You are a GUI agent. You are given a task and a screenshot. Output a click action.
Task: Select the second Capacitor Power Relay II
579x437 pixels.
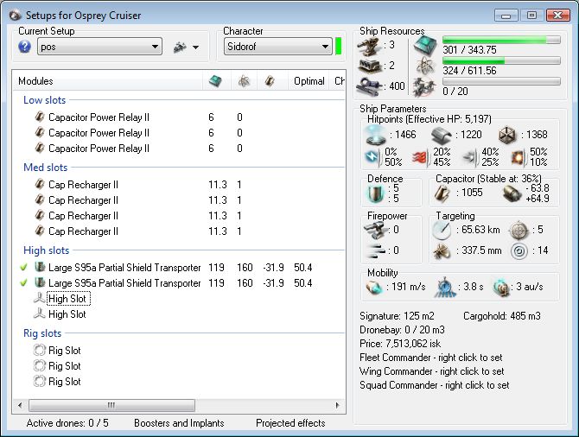(99, 133)
